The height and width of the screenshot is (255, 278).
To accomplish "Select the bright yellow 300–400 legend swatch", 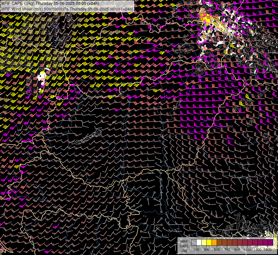I will (x=209, y=243).
